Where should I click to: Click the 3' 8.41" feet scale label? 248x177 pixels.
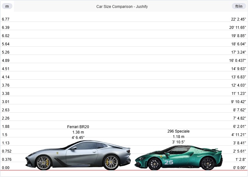[240, 143]
